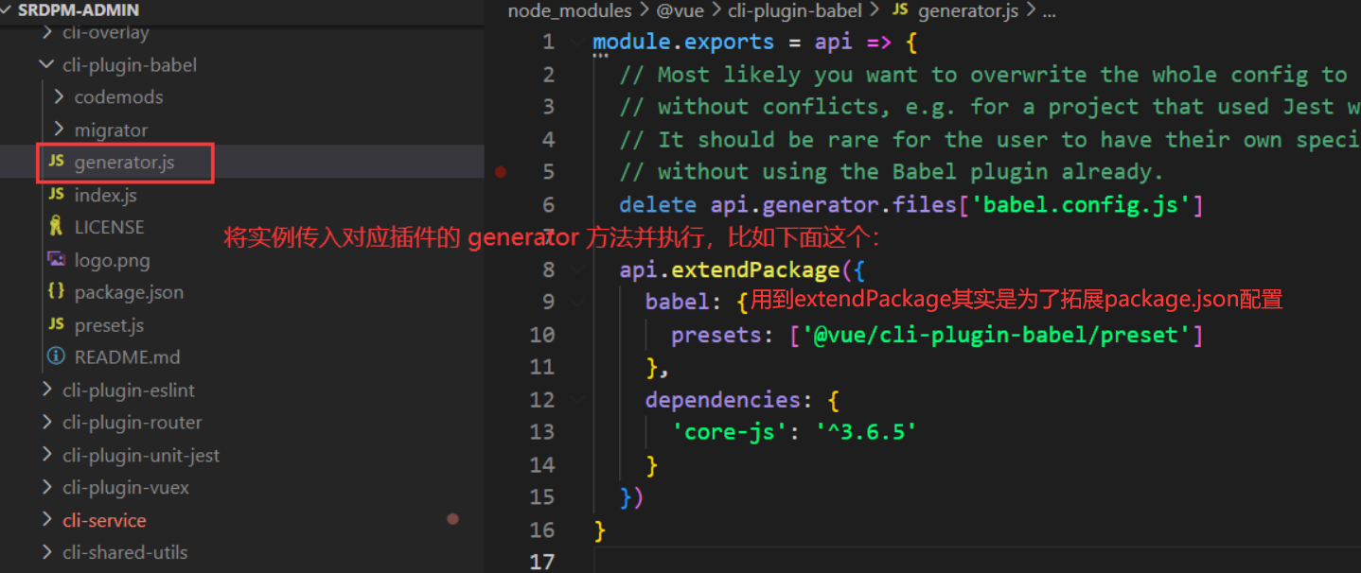Fold the dependencies object on line 12
The width and height of the screenshot is (1361, 573).
576,401
